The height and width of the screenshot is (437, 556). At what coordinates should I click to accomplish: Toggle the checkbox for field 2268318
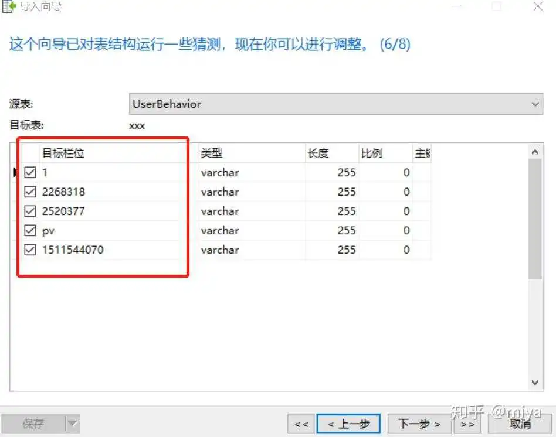(30, 192)
